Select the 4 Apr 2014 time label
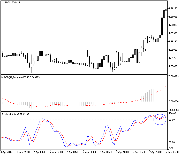Screen dimensions: 181x155 coord(7,152)
